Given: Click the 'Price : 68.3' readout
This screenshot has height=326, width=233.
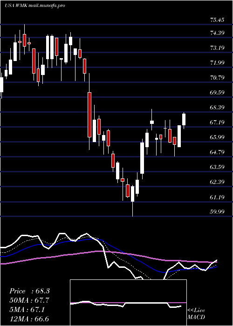Looking at the screenshot, I should (29, 291).
